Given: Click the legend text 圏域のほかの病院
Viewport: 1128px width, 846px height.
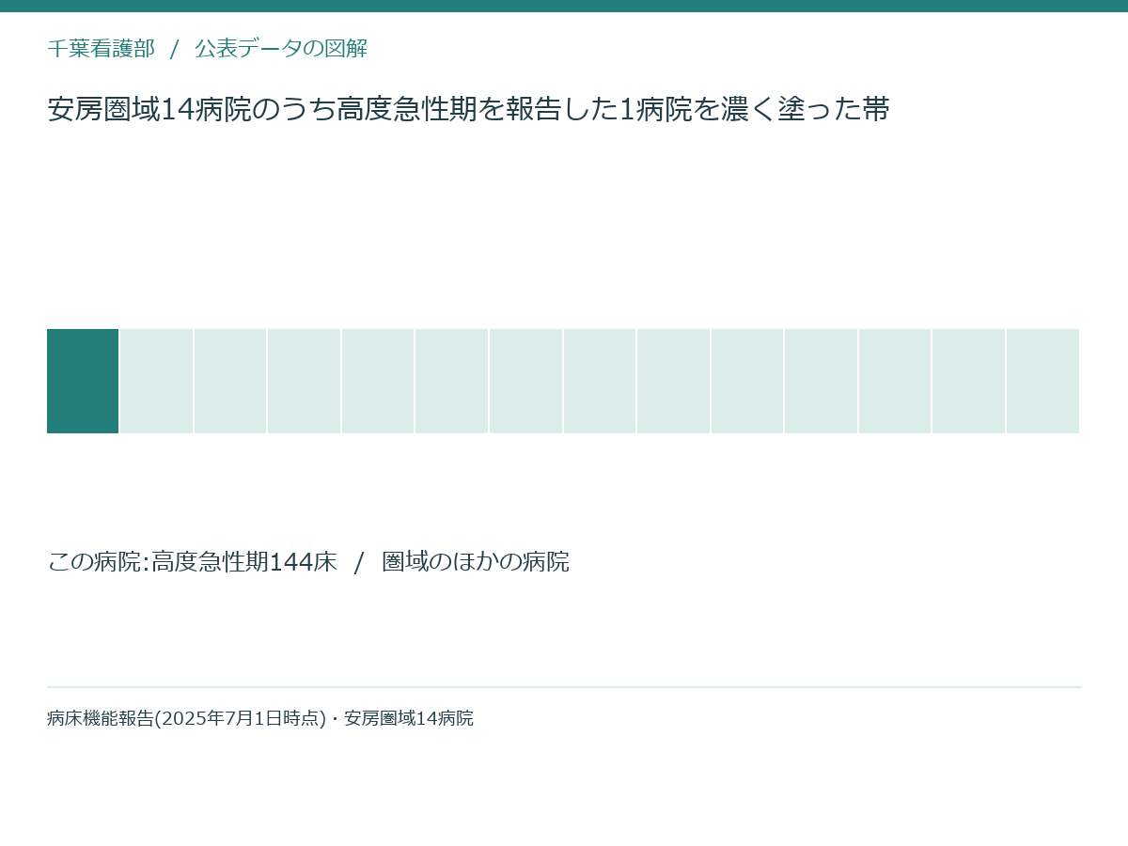Looking at the screenshot, I should pos(476,562).
